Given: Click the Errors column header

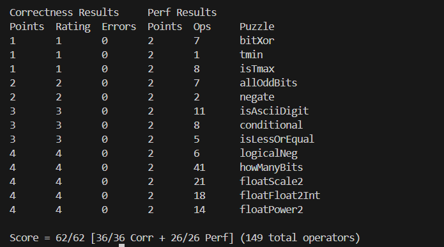Looking at the screenshot, I should pyautogui.click(x=119, y=27).
